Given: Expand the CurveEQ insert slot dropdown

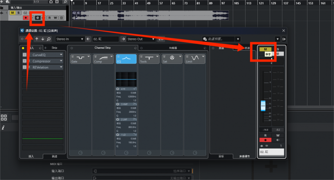Looking at the screenshot, I should point(61,55).
